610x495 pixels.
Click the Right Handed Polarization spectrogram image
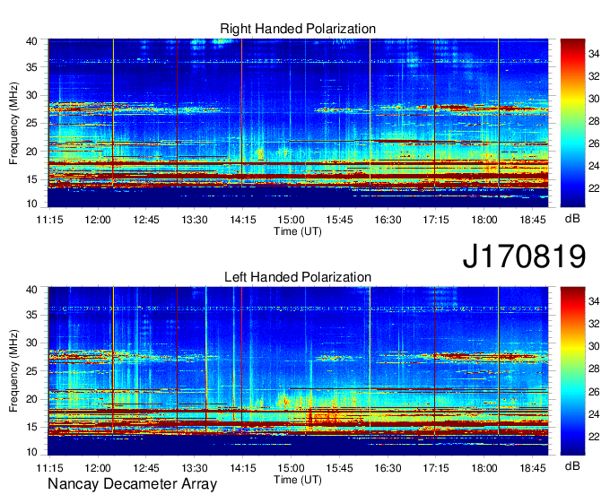click(x=298, y=123)
